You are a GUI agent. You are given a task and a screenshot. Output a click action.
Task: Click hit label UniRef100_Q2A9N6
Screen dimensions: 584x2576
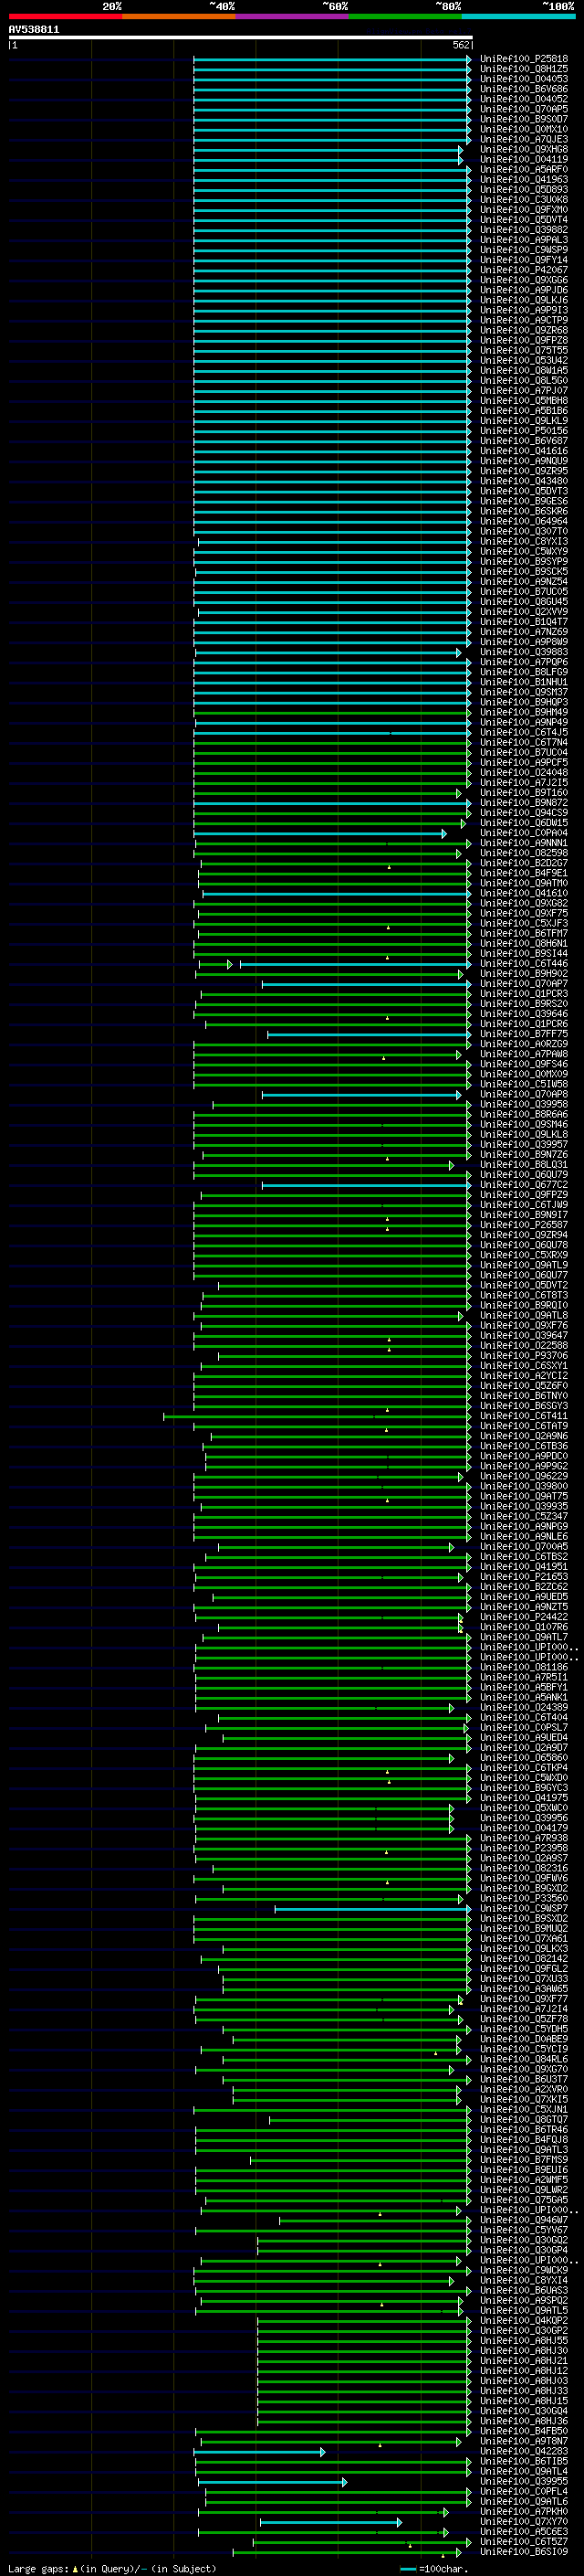click(524, 1436)
